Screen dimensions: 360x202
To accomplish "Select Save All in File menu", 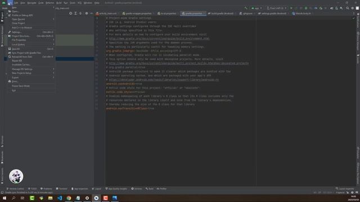I will (x=31, y=49).
